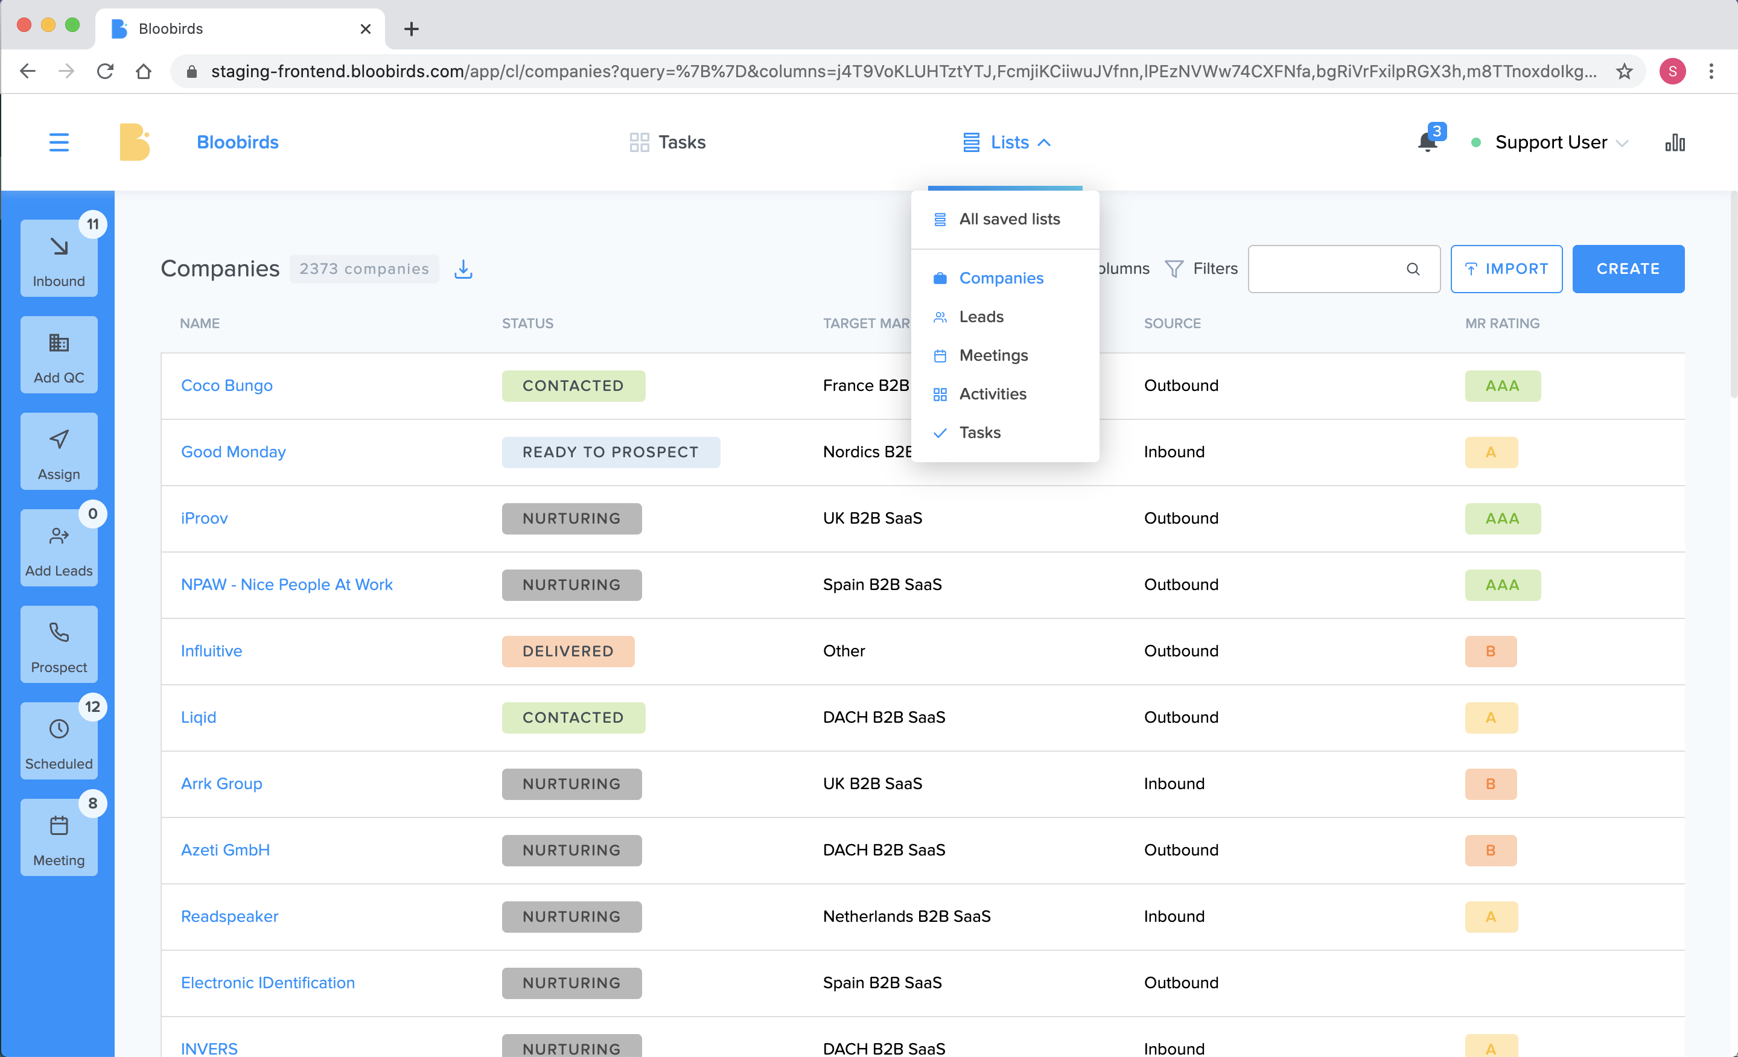Viewport: 1738px width, 1057px height.
Task: Open the Azeti GmbH company link
Action: [225, 849]
